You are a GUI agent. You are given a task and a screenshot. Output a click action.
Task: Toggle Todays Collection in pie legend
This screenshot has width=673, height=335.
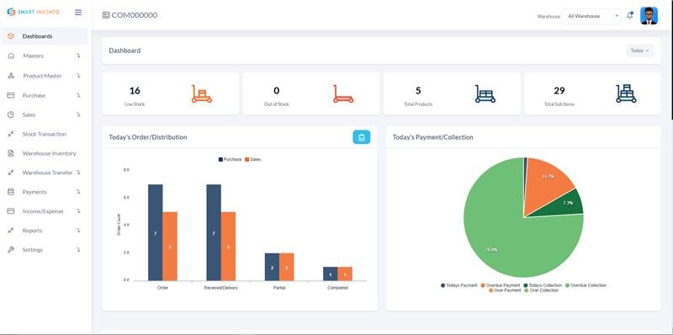coord(543,285)
